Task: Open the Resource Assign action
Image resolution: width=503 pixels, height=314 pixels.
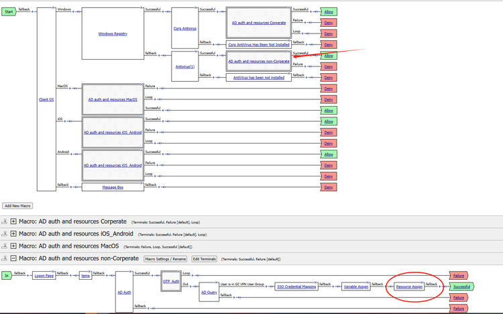Action: (x=408, y=286)
